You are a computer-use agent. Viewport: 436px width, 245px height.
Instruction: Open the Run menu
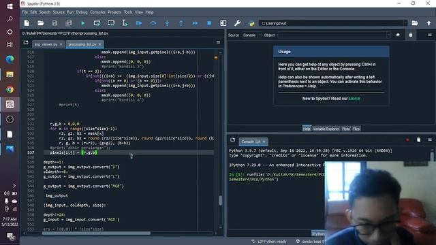[x=70, y=12]
